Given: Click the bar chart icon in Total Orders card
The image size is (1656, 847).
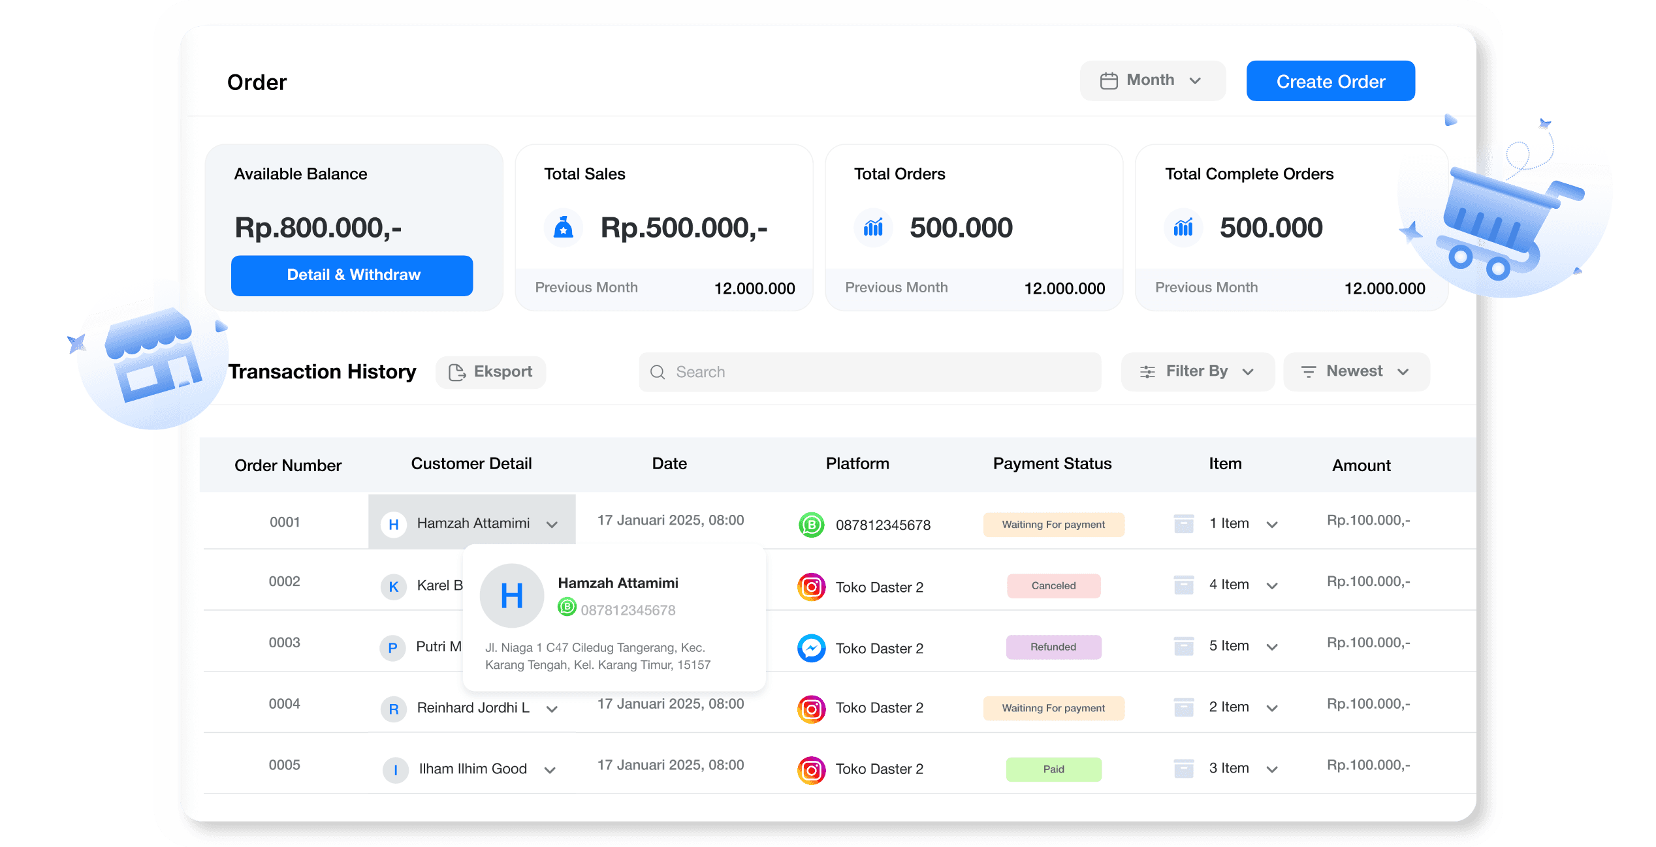Looking at the screenshot, I should tap(873, 228).
